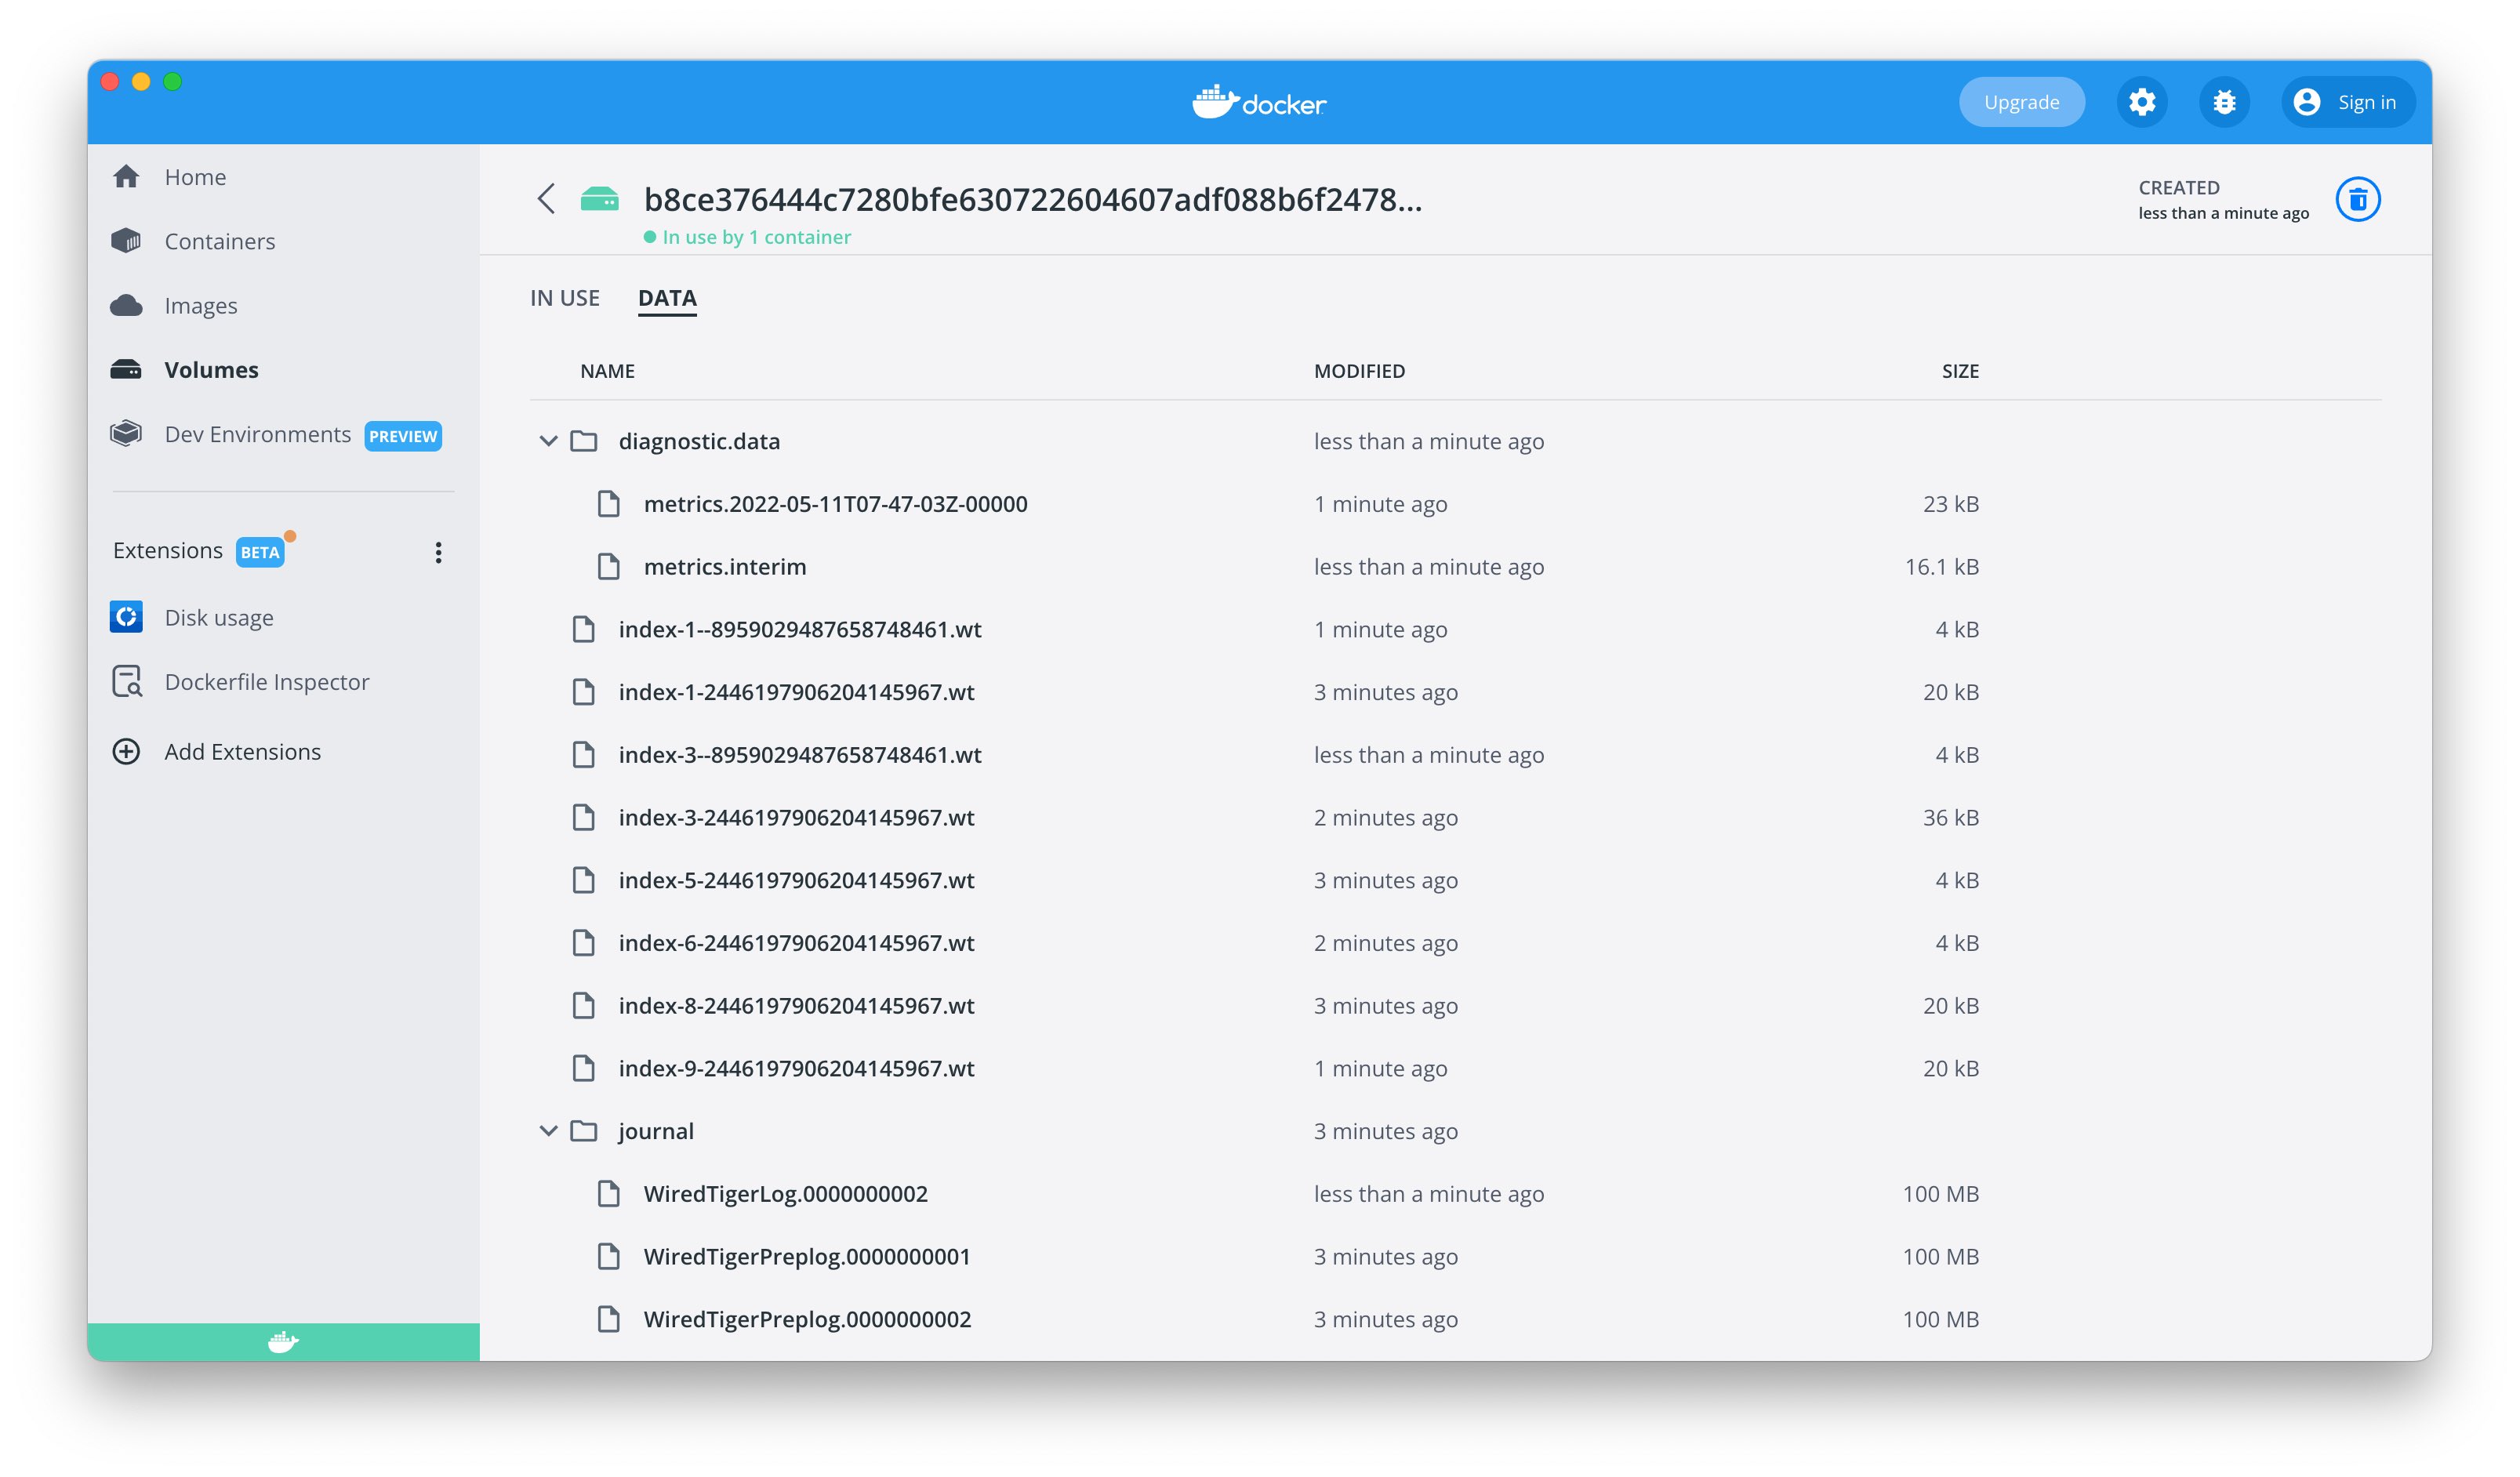Screen dimensions: 2520x1477
Task: Click the whale icon in the bottom bar
Action: [283, 1341]
